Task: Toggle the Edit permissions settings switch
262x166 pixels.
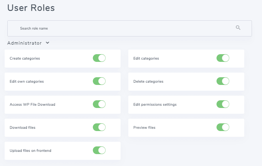Action: coord(223,104)
